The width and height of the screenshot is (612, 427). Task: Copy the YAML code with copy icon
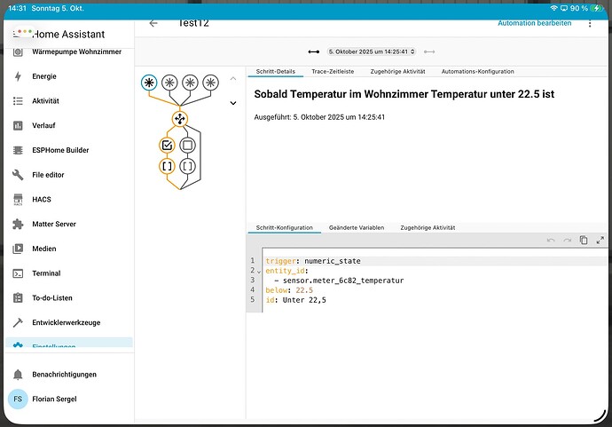[584, 240]
